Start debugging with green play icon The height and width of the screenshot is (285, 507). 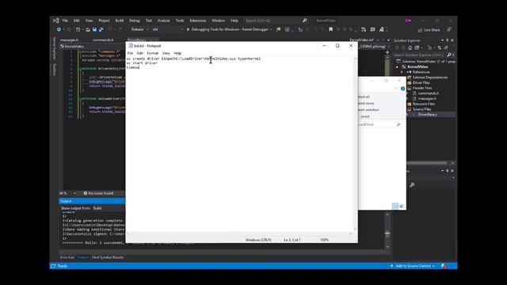(x=188, y=29)
